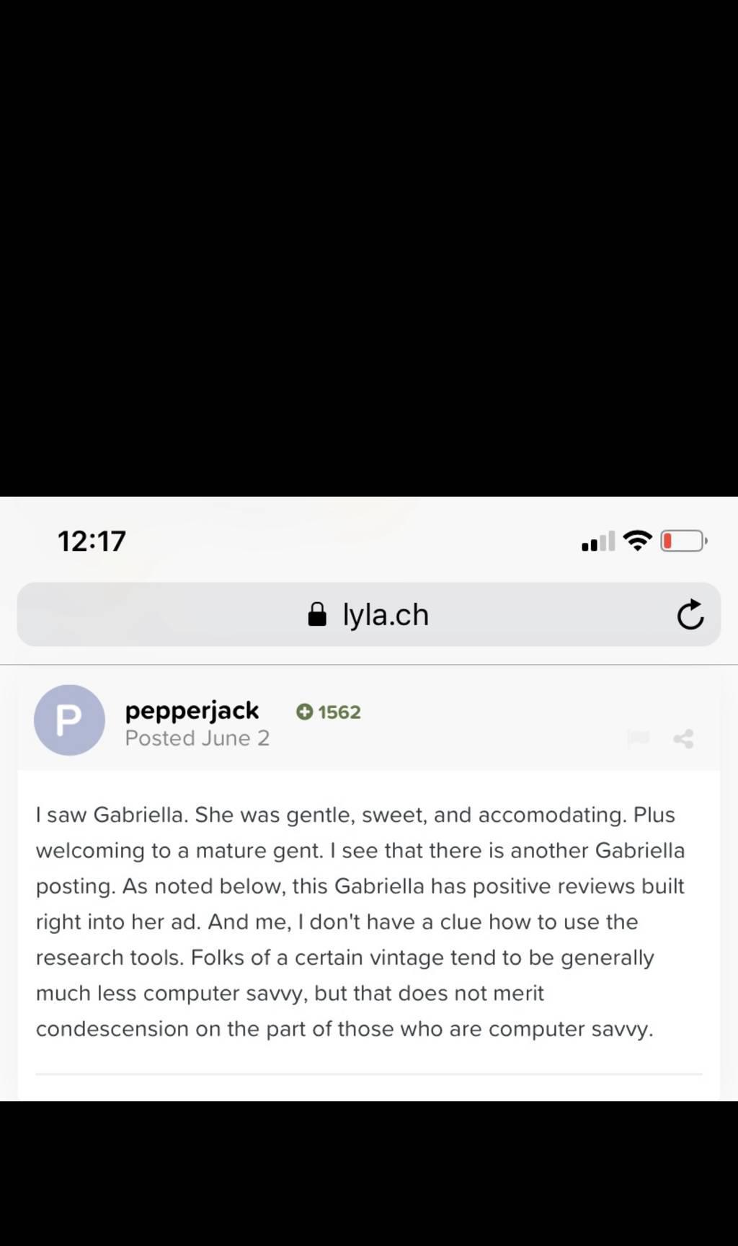View the 1562 reputation count
The height and width of the screenshot is (1246, 738).
click(339, 712)
